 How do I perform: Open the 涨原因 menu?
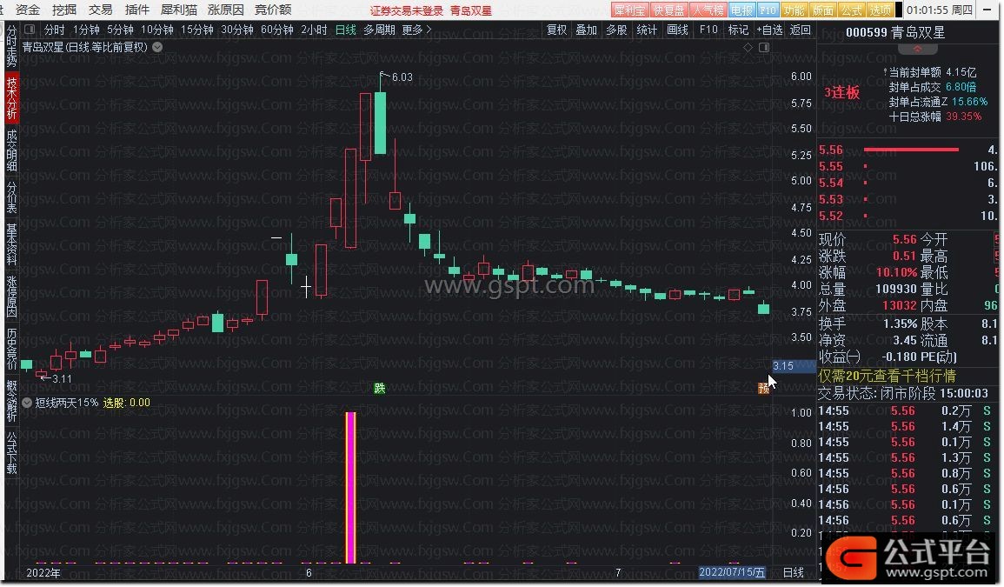tap(225, 10)
